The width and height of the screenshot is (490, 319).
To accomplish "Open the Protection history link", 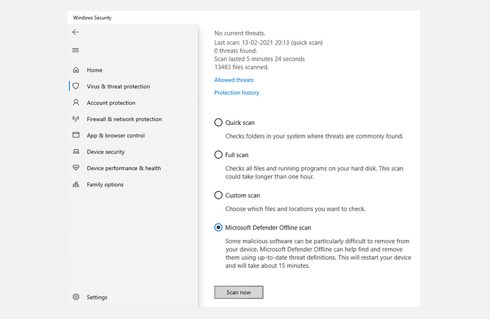I will pyautogui.click(x=237, y=93).
